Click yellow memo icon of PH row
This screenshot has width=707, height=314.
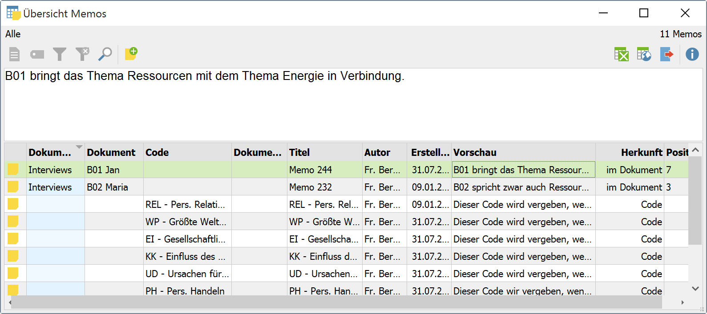(13, 290)
